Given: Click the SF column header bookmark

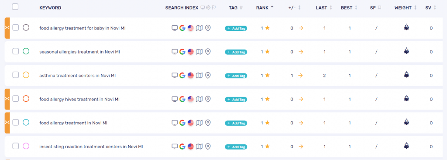Looking at the screenshot, I should (x=379, y=8).
